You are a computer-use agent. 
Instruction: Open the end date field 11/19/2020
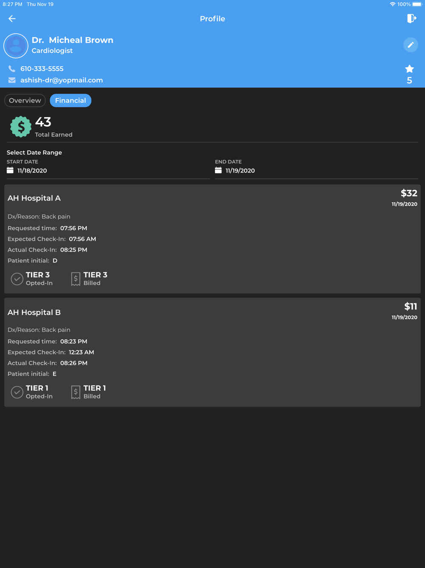tap(317, 170)
